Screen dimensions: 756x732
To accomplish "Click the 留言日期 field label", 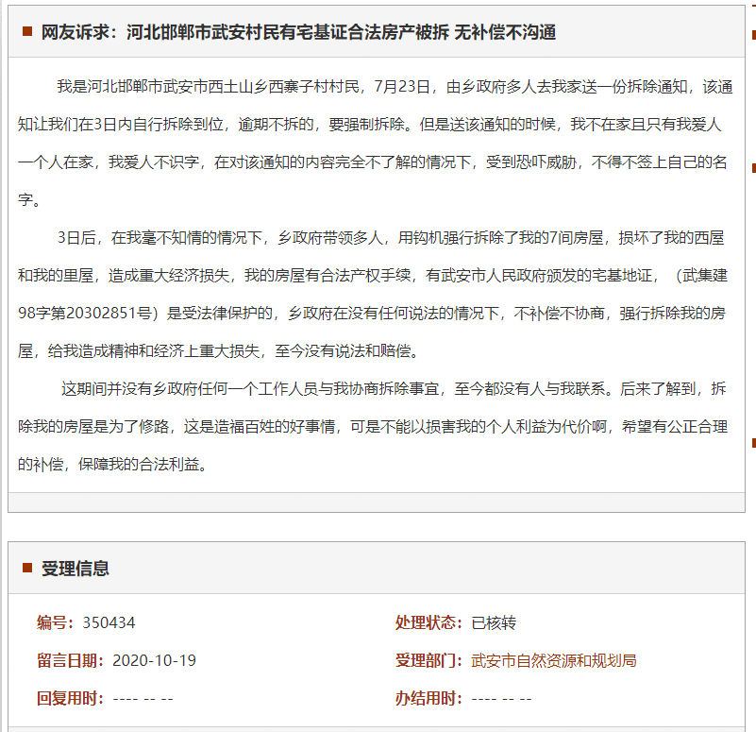I will [x=66, y=660].
